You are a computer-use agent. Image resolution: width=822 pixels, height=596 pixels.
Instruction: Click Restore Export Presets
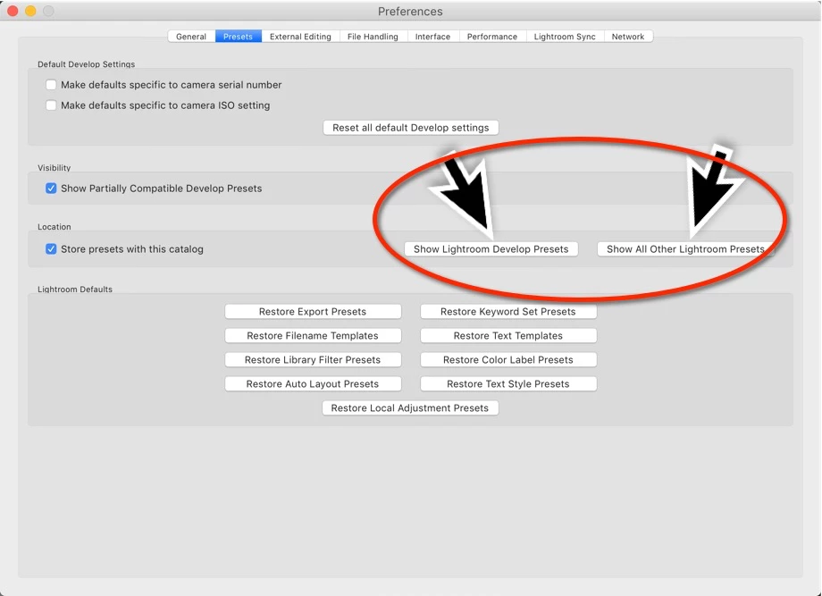(x=313, y=311)
